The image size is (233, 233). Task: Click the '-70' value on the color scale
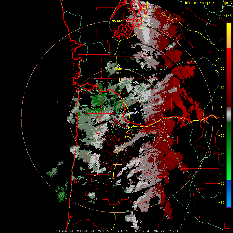click(x=221, y=184)
